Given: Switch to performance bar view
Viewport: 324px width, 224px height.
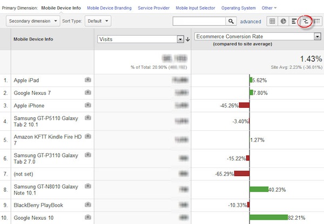Looking at the screenshot, I should pos(294,21).
